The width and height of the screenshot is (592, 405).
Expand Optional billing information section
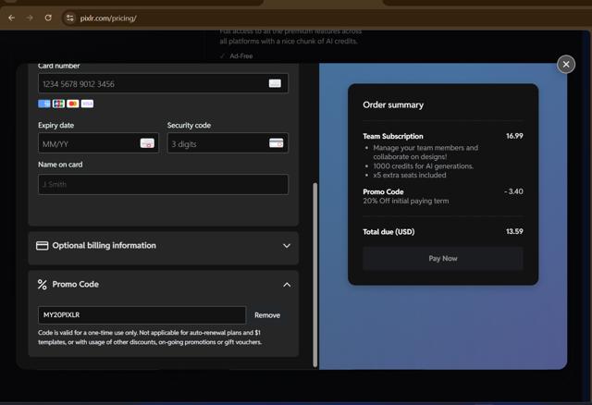pos(163,246)
